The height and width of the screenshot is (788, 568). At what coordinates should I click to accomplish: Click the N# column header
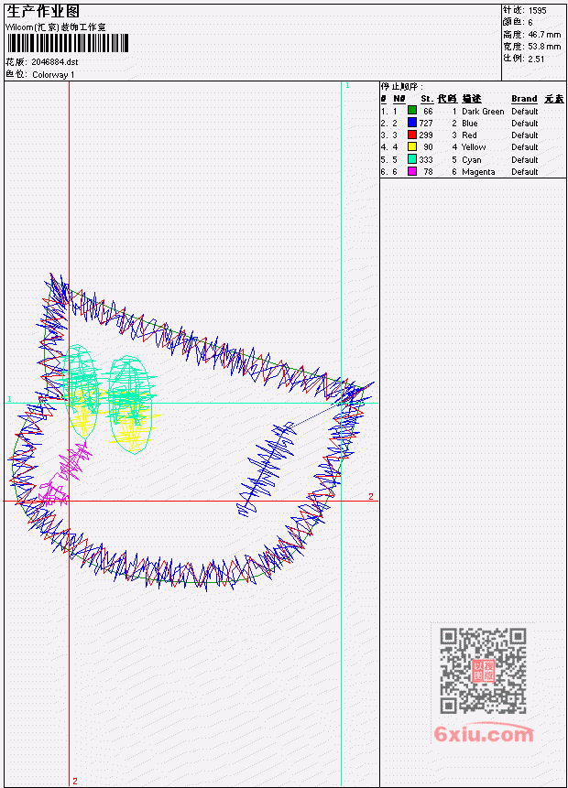click(x=399, y=99)
